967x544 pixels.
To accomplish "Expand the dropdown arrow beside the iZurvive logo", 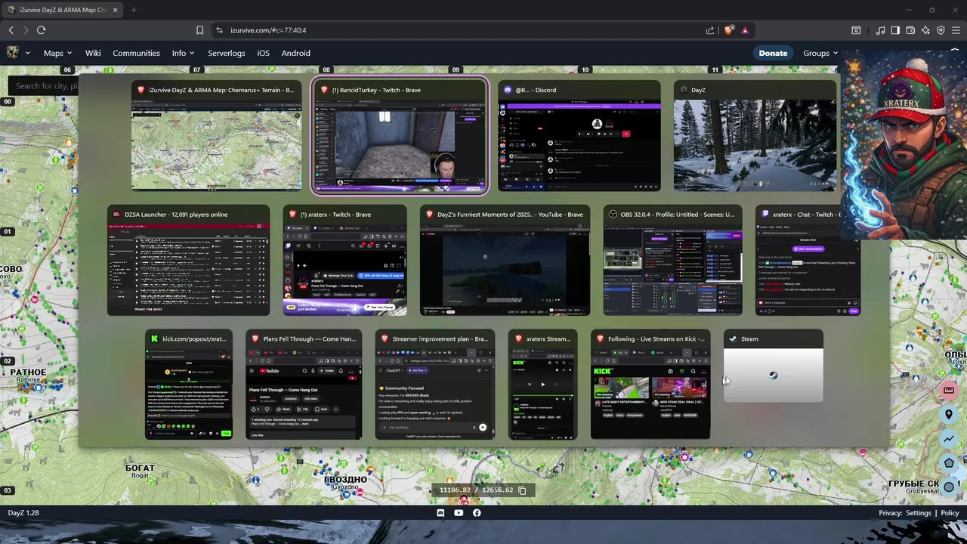I will coord(27,54).
